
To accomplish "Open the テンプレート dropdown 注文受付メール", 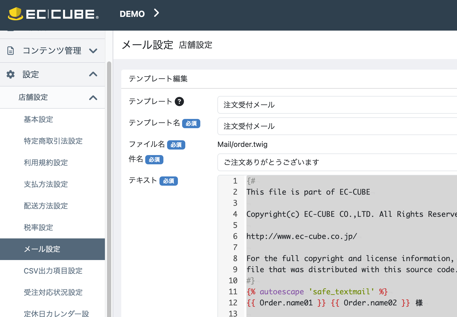I will [x=337, y=105].
